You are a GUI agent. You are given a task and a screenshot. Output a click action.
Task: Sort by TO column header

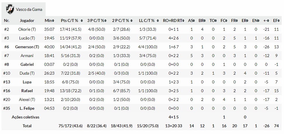tap(213, 20)
